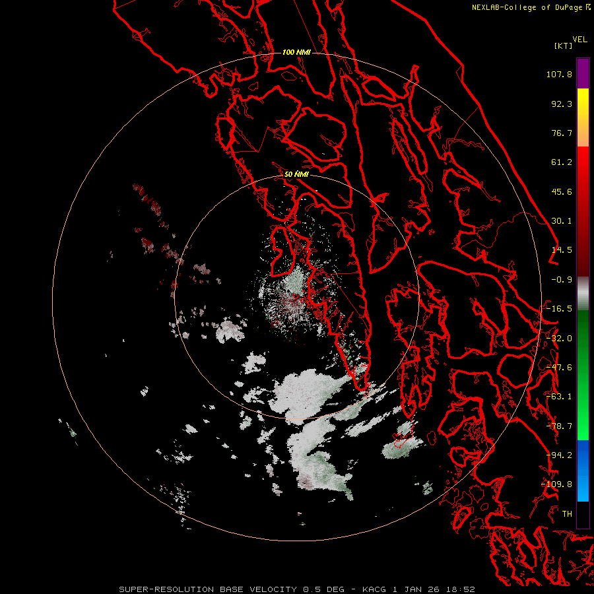Select the -47.6 scale value
Screen dimensions: 594x594
click(x=559, y=368)
